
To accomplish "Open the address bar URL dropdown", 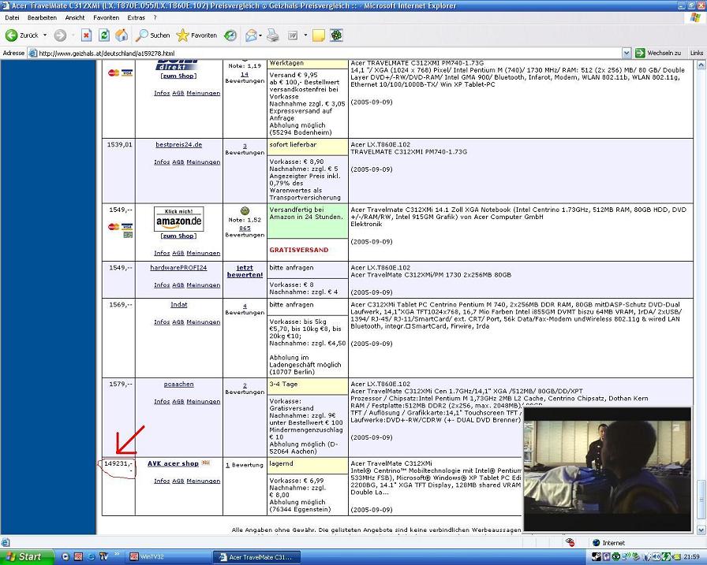I will tap(627, 53).
